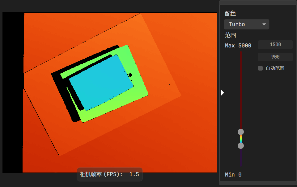The width and height of the screenshot is (297, 187).
Task: Click the small black hole on cyan region edge
Action: coord(130,75)
